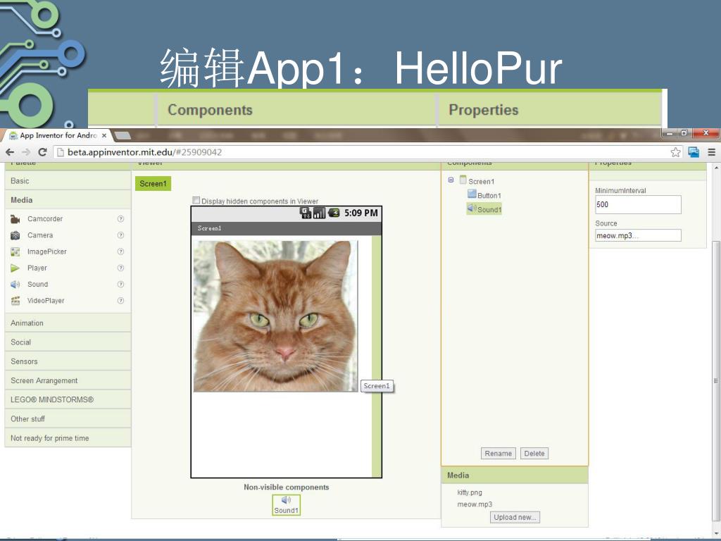Select Sound1 non-visible component icon
The width and height of the screenshot is (721, 541).
(286, 505)
